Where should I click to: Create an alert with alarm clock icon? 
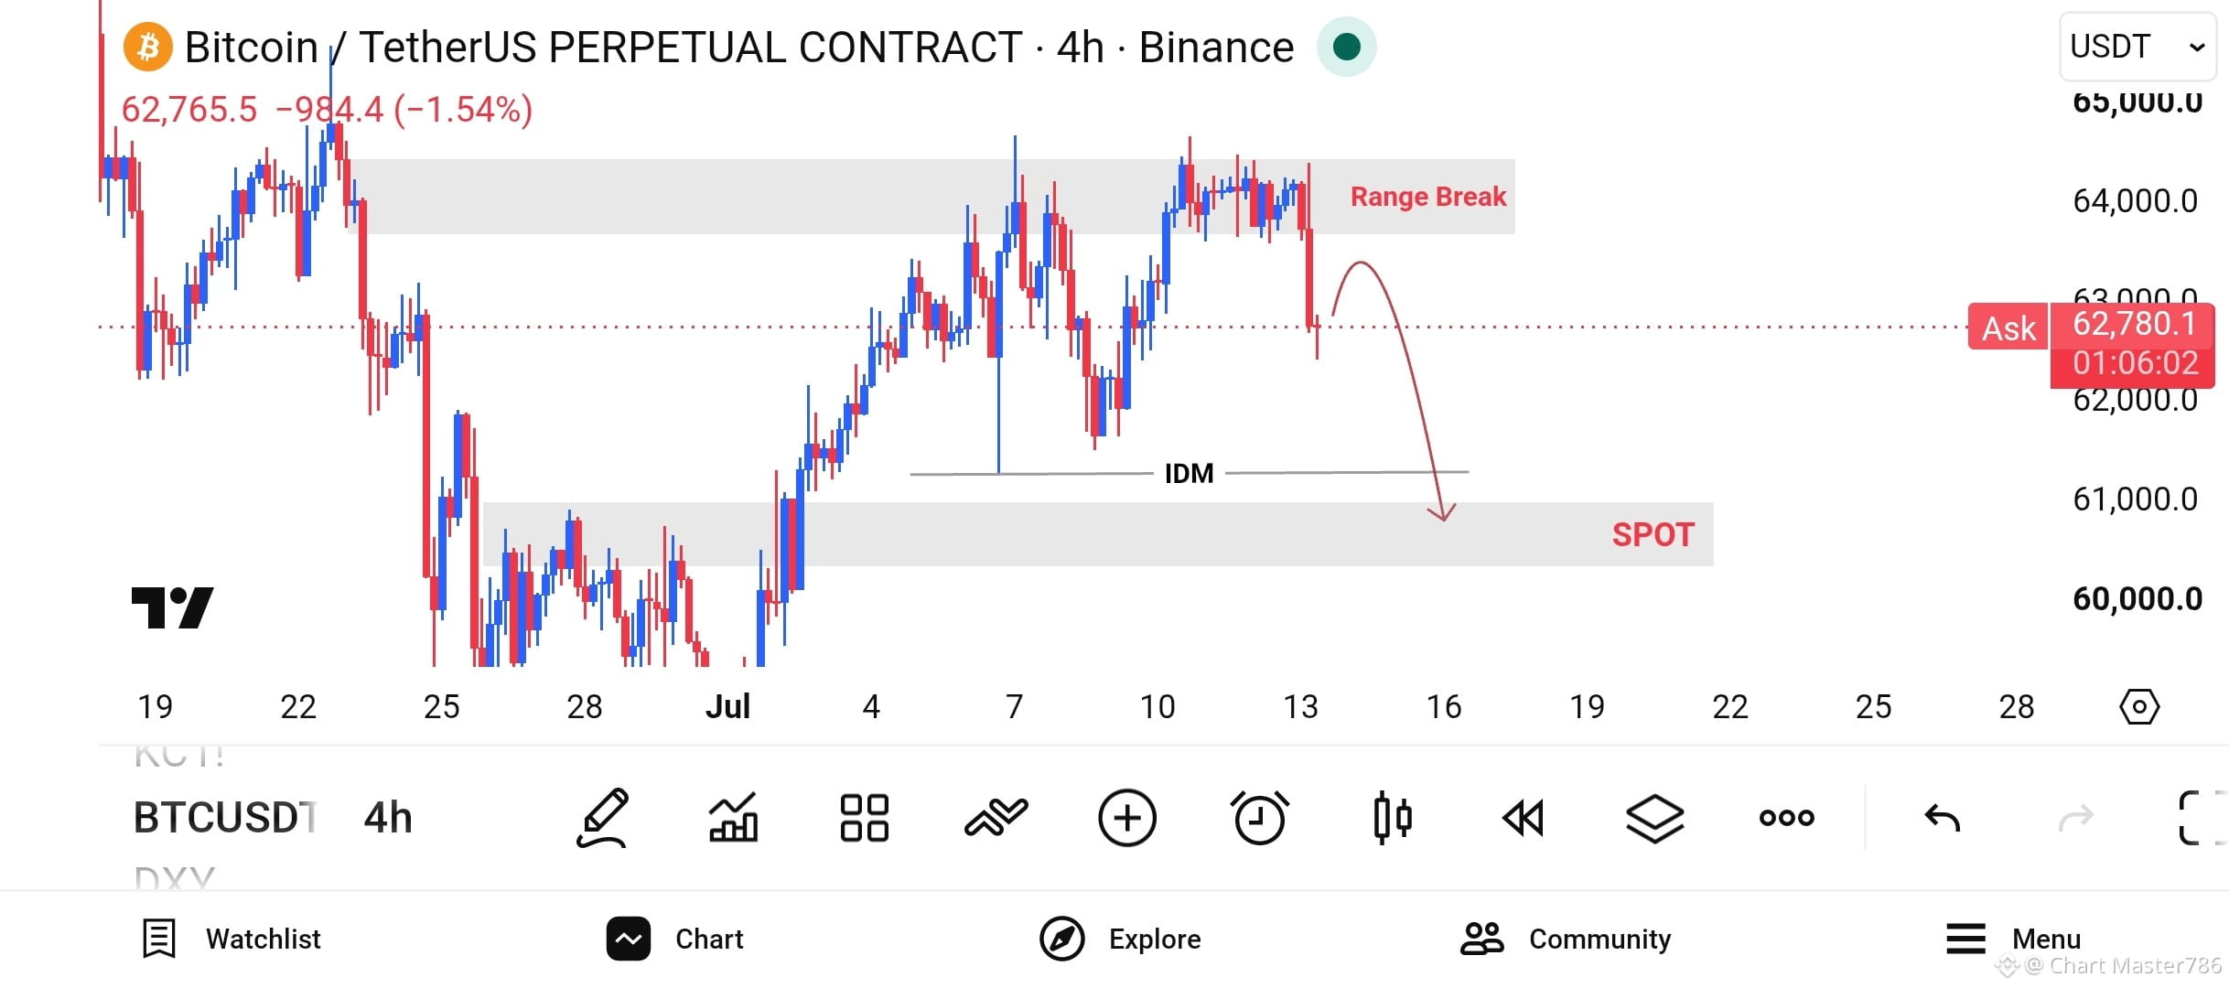1259,817
